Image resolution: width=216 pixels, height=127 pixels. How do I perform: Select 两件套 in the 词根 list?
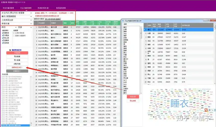[126, 78]
